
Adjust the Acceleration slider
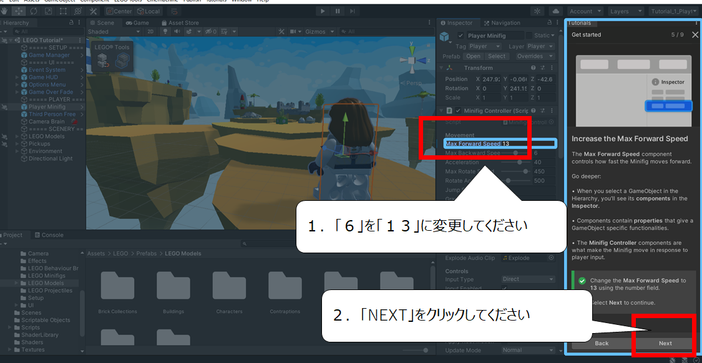click(x=515, y=163)
